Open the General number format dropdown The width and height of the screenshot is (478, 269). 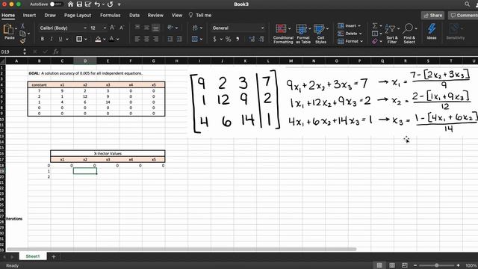pos(262,28)
